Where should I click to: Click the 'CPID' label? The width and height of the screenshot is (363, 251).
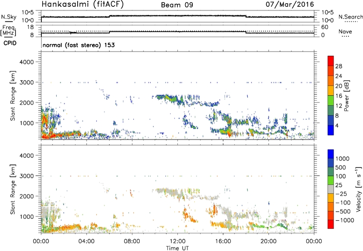click(10, 43)
